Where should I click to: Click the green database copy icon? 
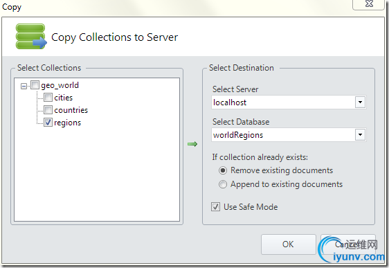(x=31, y=37)
